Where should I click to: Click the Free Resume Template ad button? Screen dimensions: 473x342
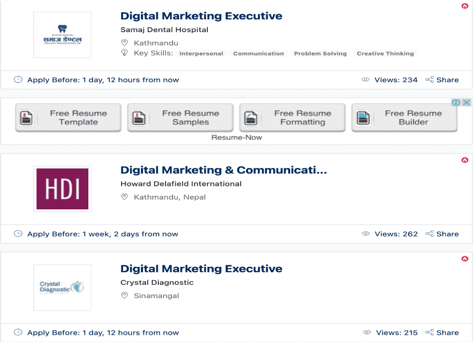coord(68,117)
